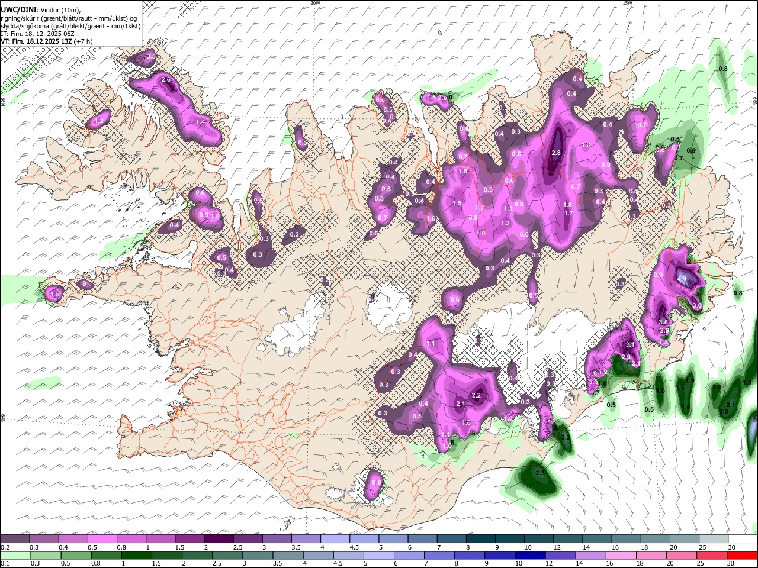This screenshot has height=568, width=758.
Task: Click the '1.2' value in the Westfjords
Action: tap(99, 121)
